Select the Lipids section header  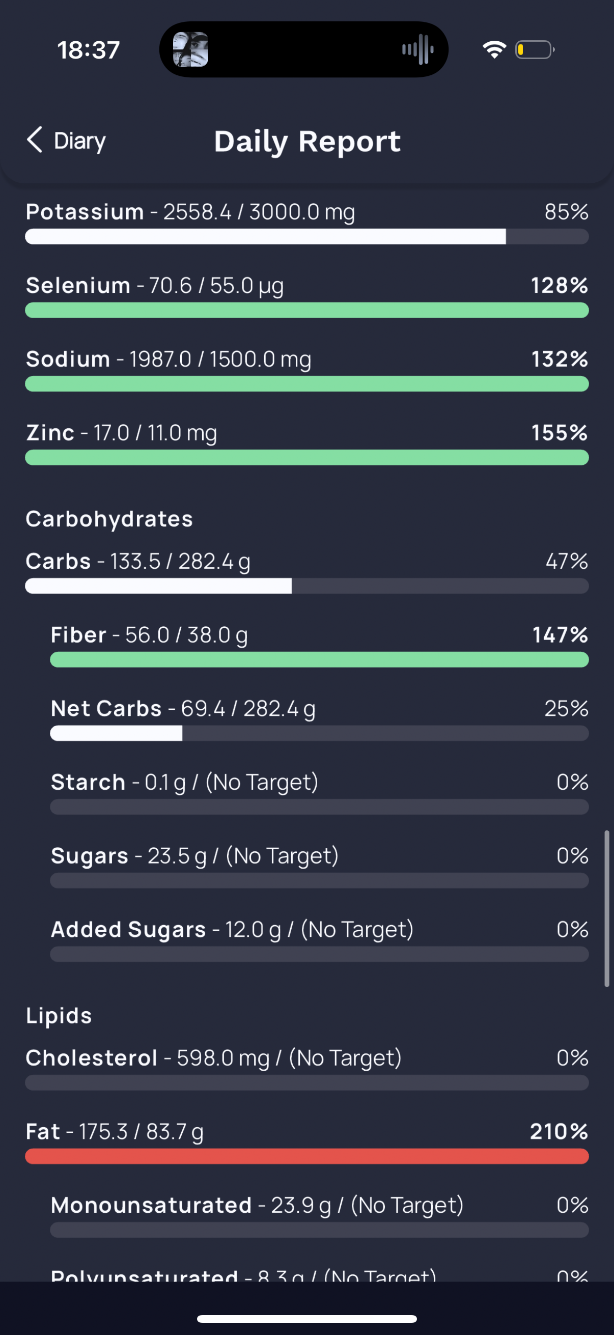coord(59,1015)
